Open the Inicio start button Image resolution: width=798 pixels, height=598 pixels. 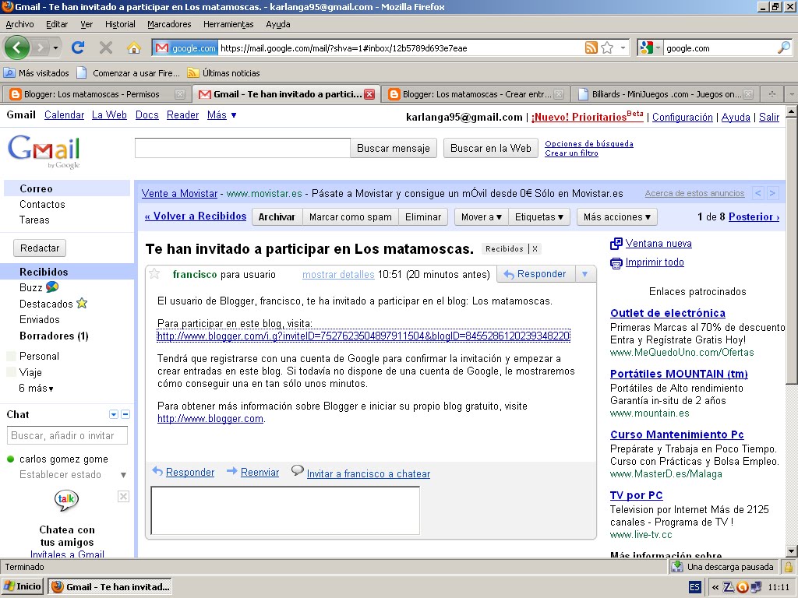click(22, 586)
